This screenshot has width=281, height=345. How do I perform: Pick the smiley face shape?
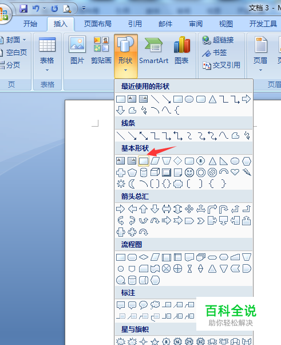coord(189,172)
